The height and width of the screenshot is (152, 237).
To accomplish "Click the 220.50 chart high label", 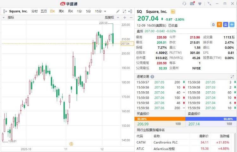I will pyautogui.click(x=103, y=23).
